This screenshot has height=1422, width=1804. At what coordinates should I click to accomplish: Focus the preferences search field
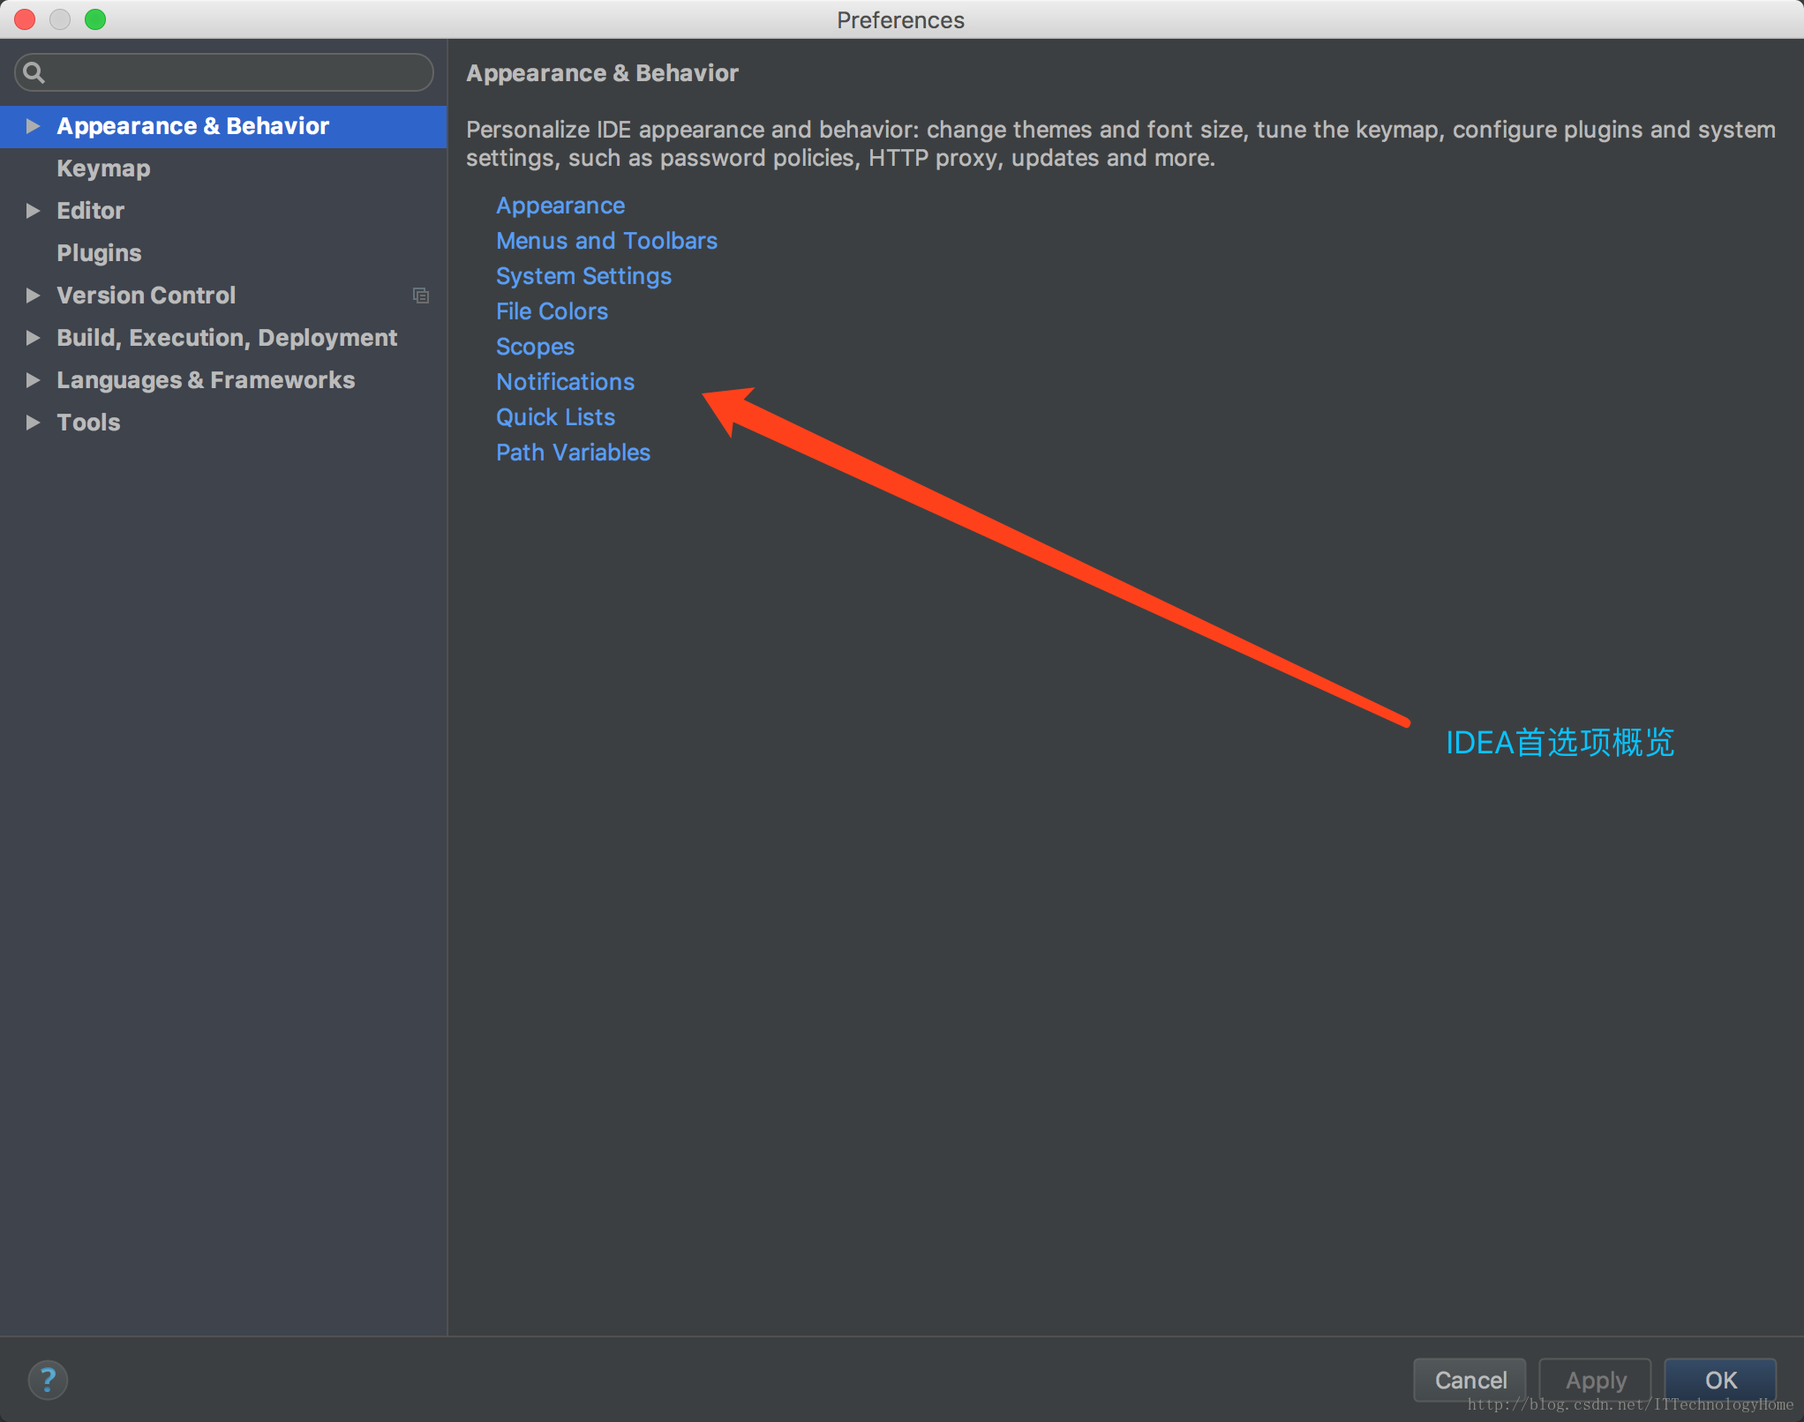(224, 72)
